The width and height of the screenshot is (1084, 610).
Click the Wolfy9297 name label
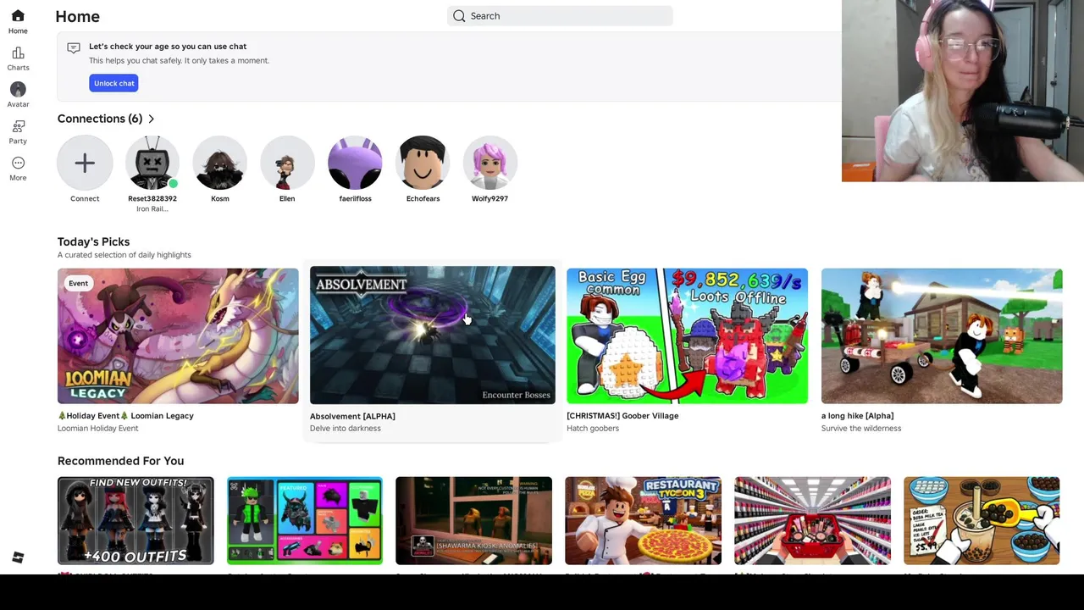490,198
